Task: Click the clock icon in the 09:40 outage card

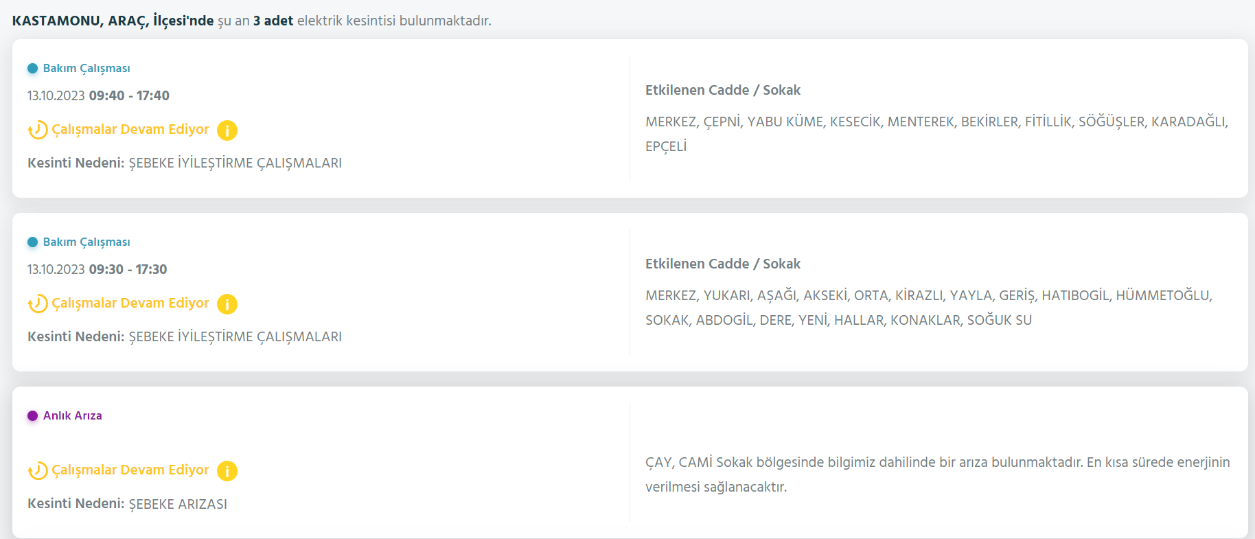Action: [x=38, y=130]
